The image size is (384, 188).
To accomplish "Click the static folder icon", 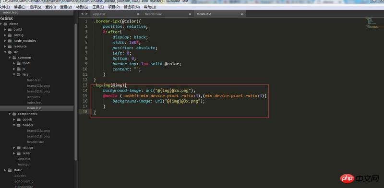I will pyautogui.click(x=10, y=170).
